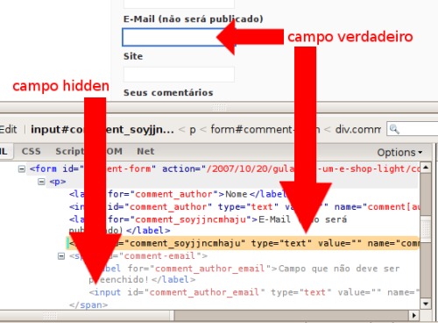Image resolution: width=438 pixels, height=323 pixels.
Task: Select the p breadcrumb element
Action: click(x=193, y=129)
